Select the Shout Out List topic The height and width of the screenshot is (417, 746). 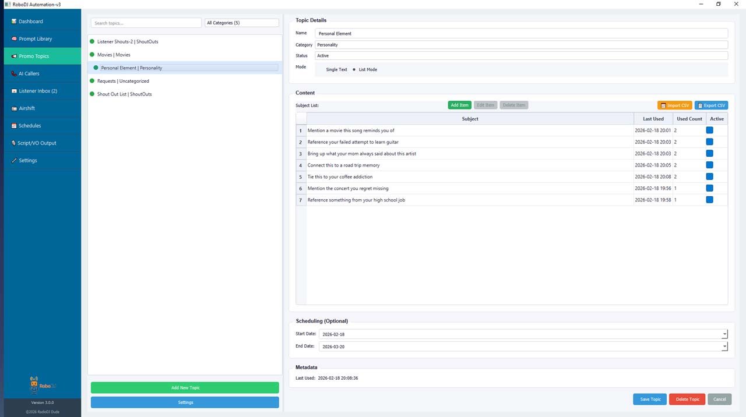[x=124, y=94]
